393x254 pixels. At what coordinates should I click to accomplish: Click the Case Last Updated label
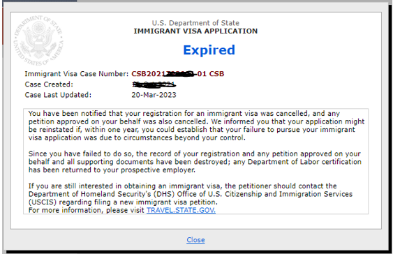click(58, 95)
